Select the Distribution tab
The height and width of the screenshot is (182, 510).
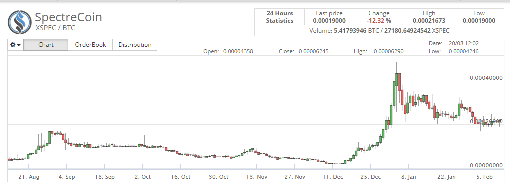click(x=135, y=45)
